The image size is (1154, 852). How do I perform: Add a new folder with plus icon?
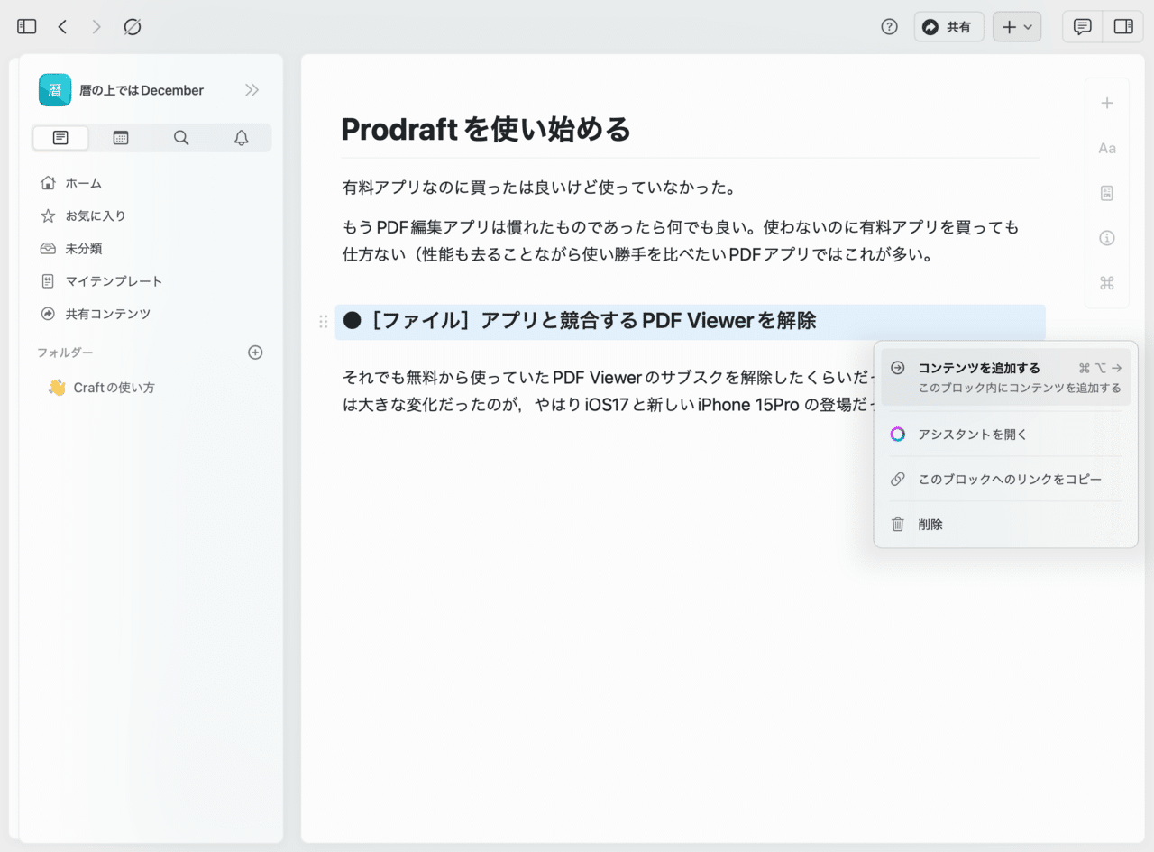[x=255, y=353]
